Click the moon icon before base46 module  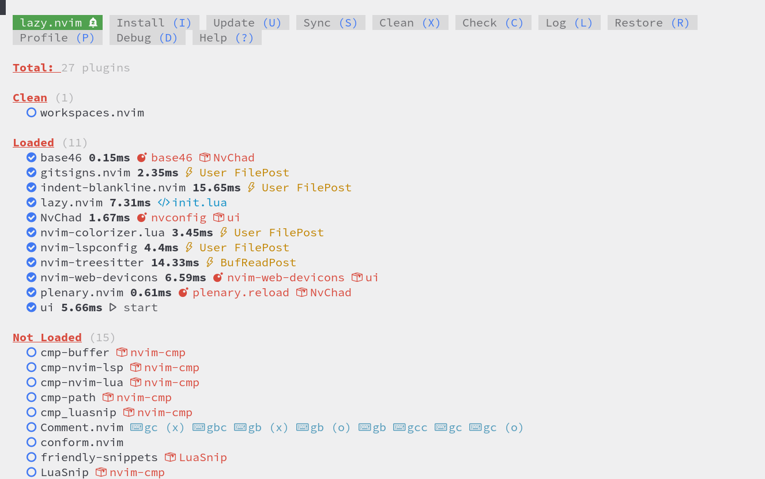point(142,157)
